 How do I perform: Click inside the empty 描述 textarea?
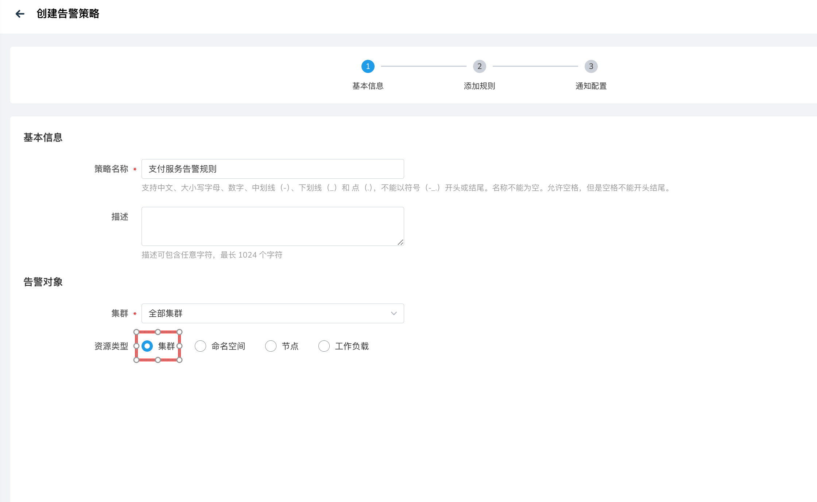pos(272,226)
